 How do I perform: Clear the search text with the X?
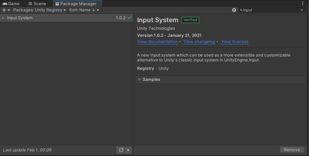click(x=302, y=10)
